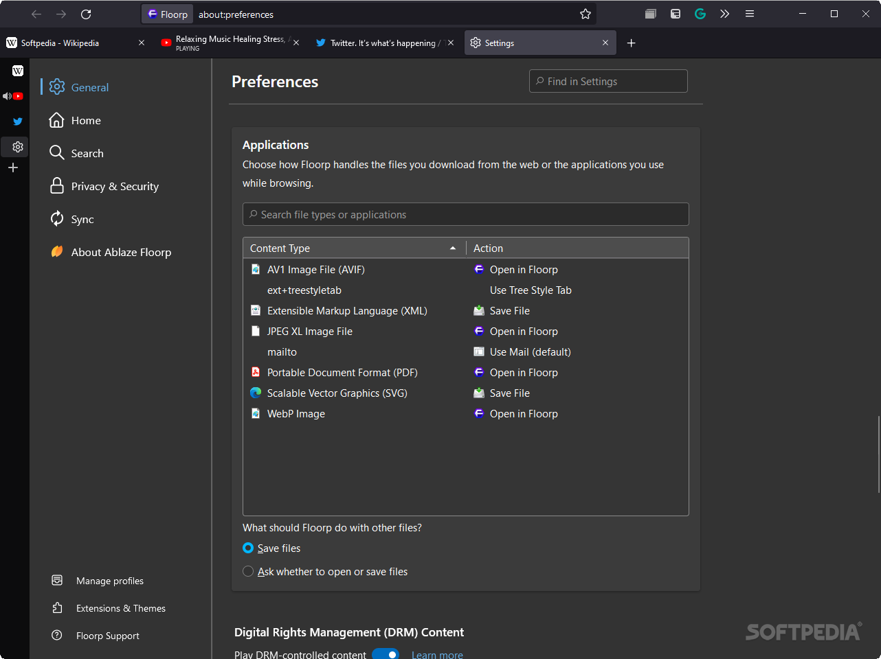881x659 pixels.
Task: Mute audio via sidebar speaker icon
Action: (6, 96)
